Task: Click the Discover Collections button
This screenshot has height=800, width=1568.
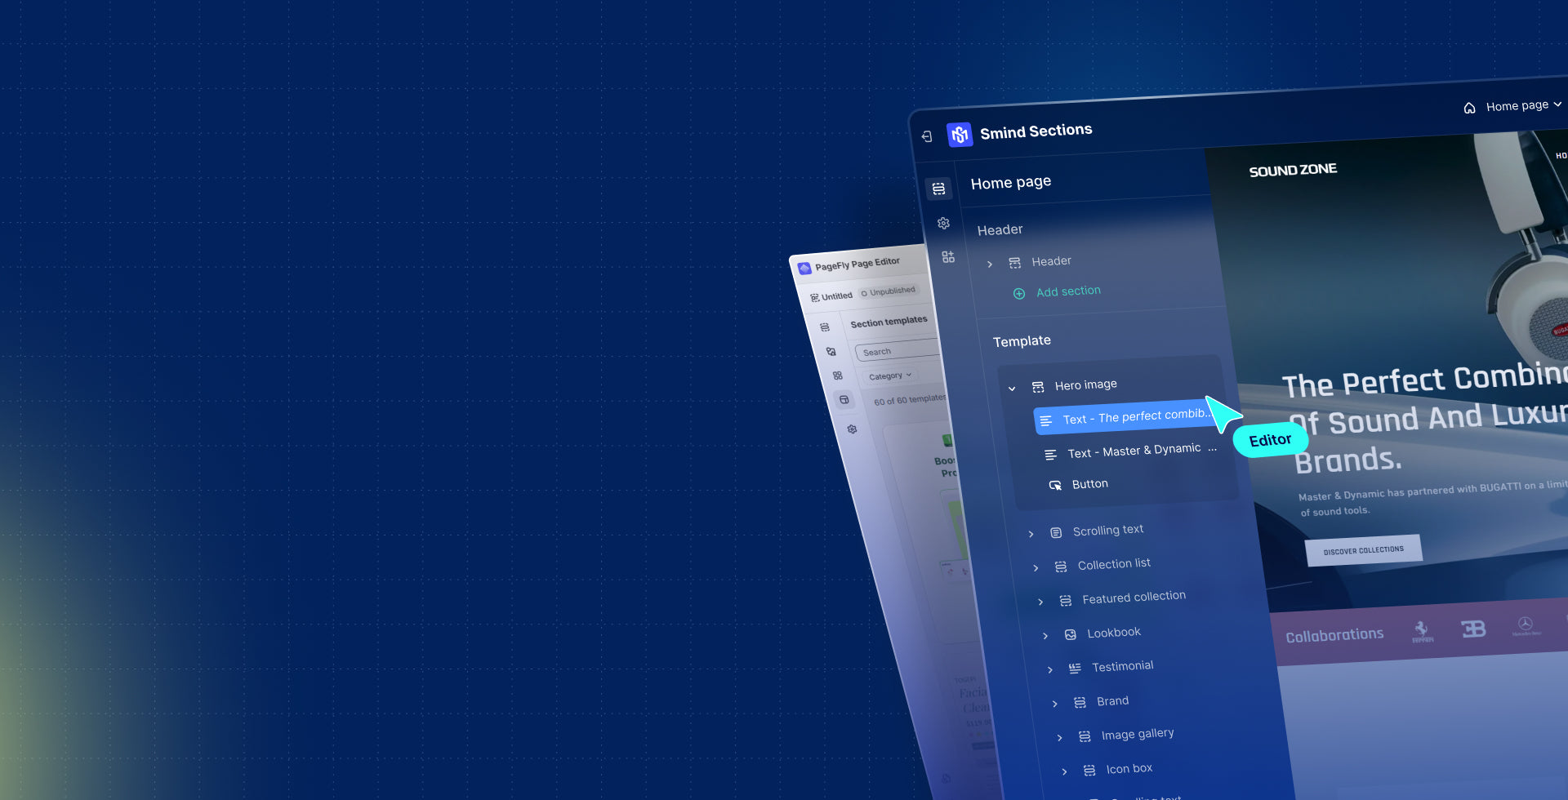Action: point(1363,550)
